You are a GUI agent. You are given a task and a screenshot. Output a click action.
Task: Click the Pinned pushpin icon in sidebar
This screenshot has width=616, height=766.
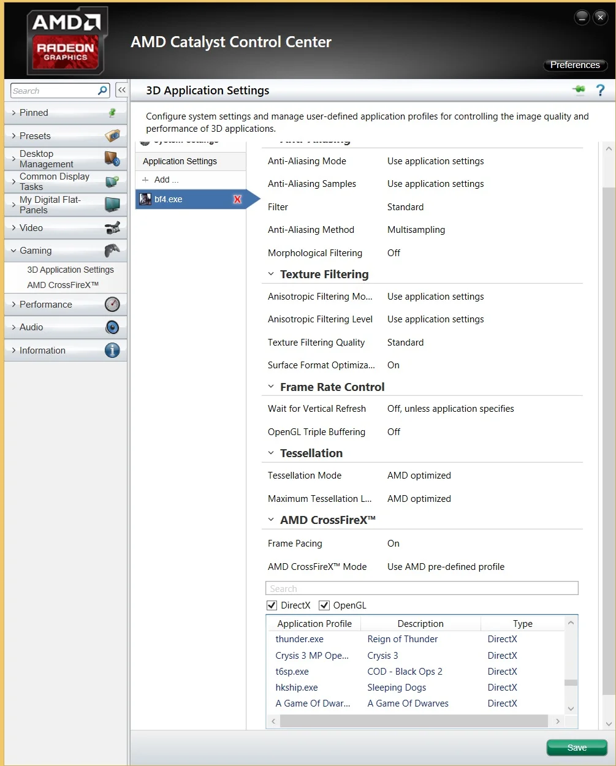(112, 113)
